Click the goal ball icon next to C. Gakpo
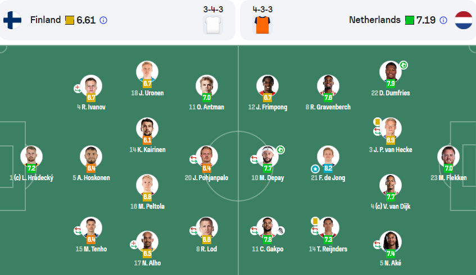The height and width of the screenshot is (275, 476). (280, 231)
